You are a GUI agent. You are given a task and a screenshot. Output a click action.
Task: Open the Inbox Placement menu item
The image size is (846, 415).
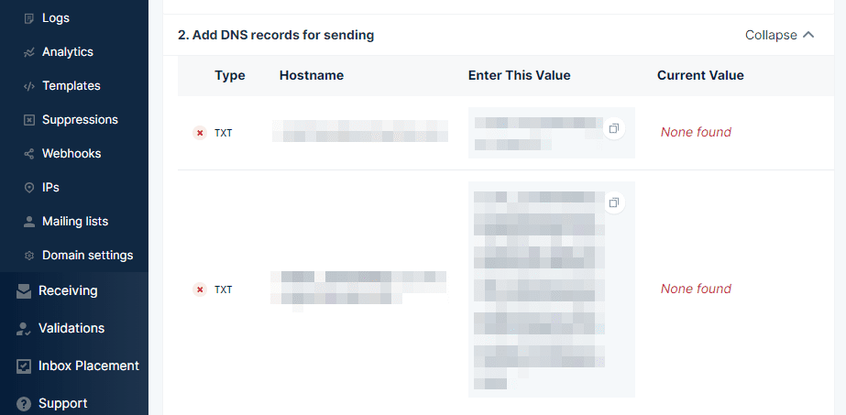(x=88, y=366)
